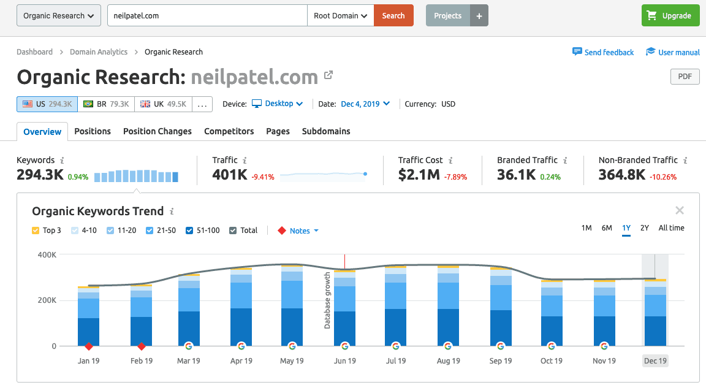Click the green Upgrade button
The height and width of the screenshot is (385, 706).
tap(670, 16)
